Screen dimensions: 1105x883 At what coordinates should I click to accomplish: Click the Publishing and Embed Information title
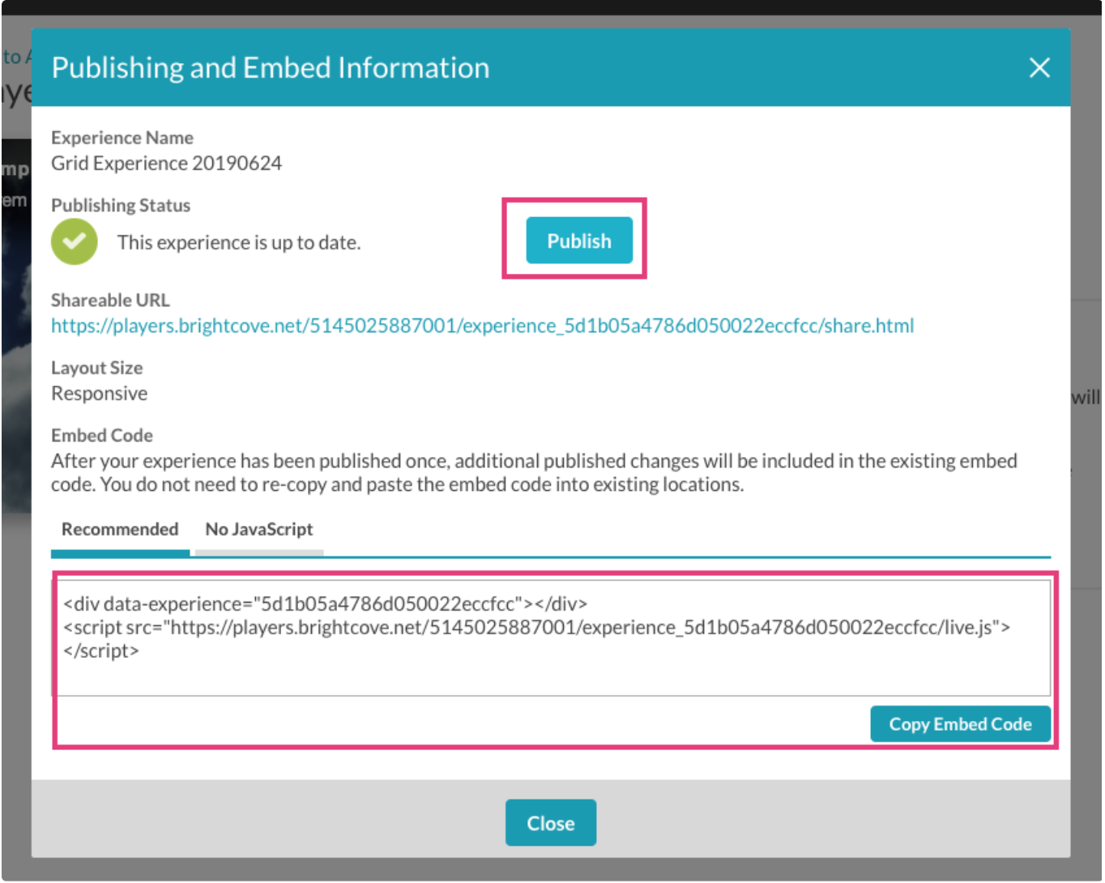(271, 68)
